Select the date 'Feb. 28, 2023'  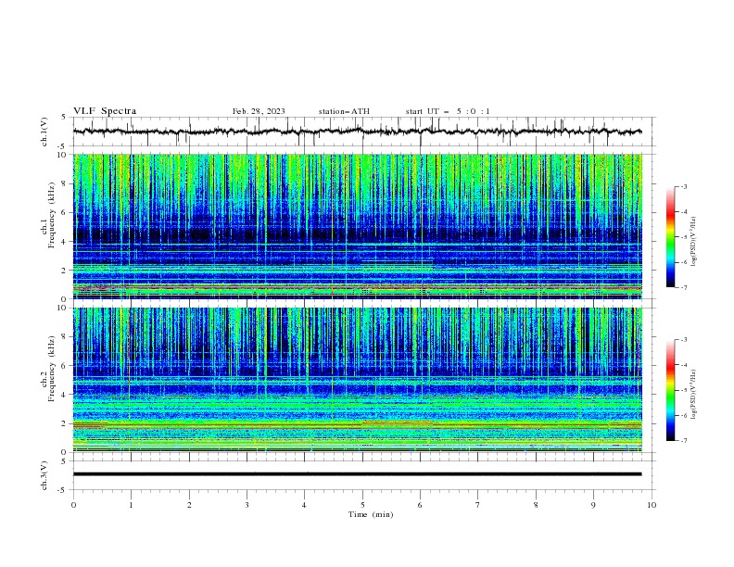259,111
